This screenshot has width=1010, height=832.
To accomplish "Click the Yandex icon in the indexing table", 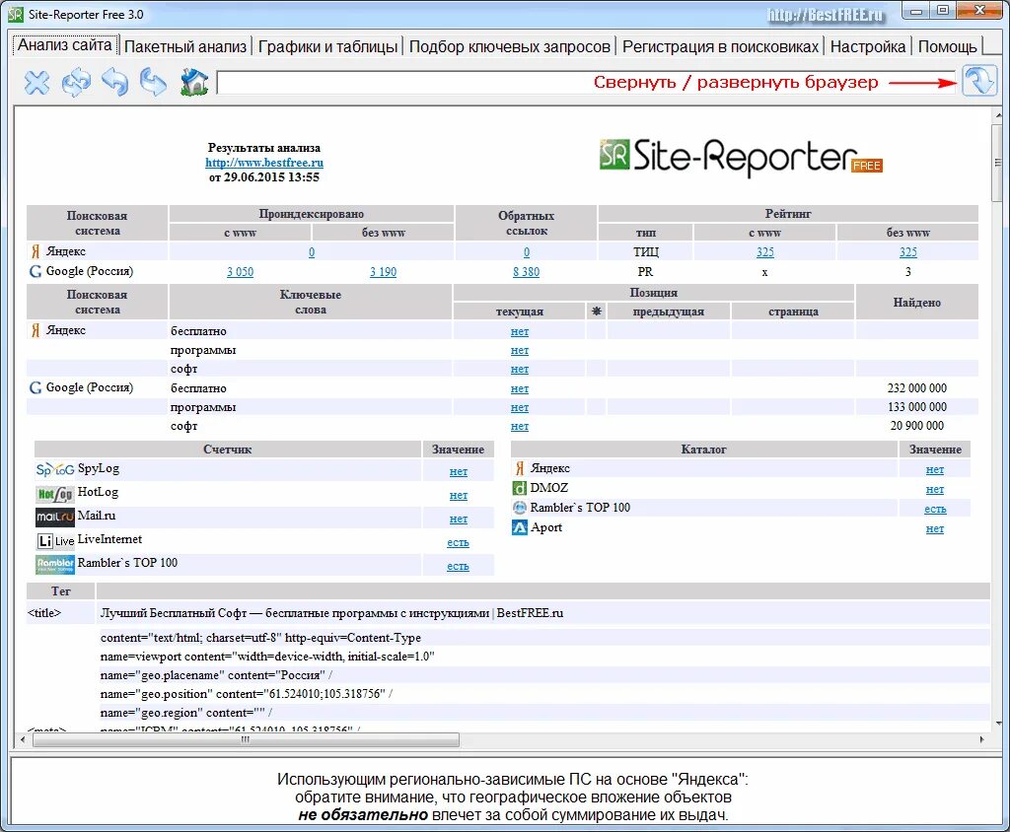I will click(36, 251).
